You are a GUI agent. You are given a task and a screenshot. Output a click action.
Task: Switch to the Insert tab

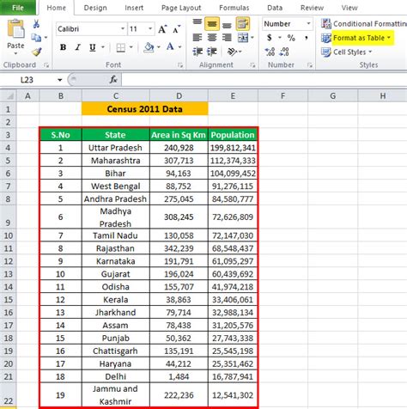pos(134,8)
